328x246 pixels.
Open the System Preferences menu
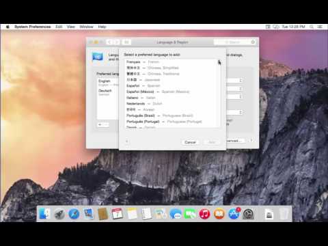(x=33, y=27)
